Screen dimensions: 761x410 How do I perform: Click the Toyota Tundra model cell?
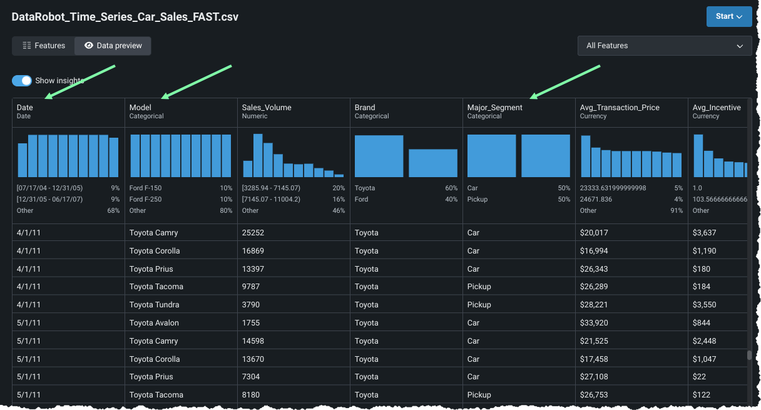155,305
